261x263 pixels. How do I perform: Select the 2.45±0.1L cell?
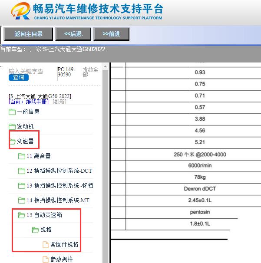(200, 200)
